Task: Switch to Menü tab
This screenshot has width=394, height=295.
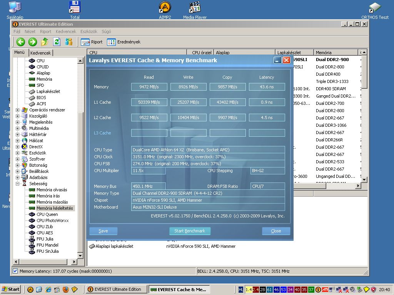Action: click(x=19, y=52)
